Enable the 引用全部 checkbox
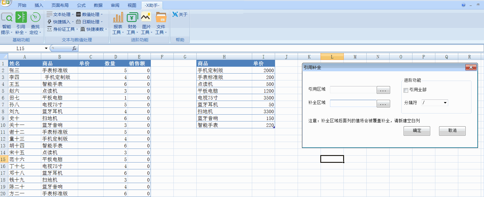Screen dimensions: 484x197 [x=406, y=90]
